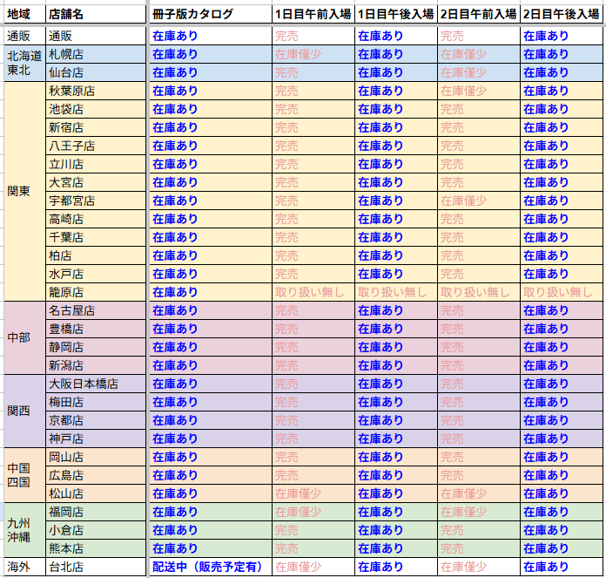Screen dimensions: 606x578
Task: Select the 海外 region cell
Action: (x=24, y=567)
